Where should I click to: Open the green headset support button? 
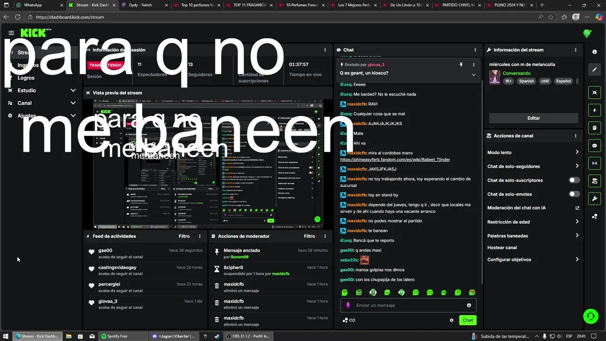click(590, 316)
